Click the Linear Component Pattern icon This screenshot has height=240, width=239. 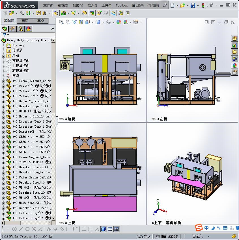pyautogui.click(x=28, y=13)
